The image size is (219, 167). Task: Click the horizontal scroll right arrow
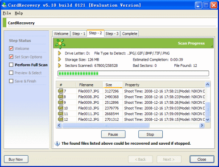coord(202,125)
